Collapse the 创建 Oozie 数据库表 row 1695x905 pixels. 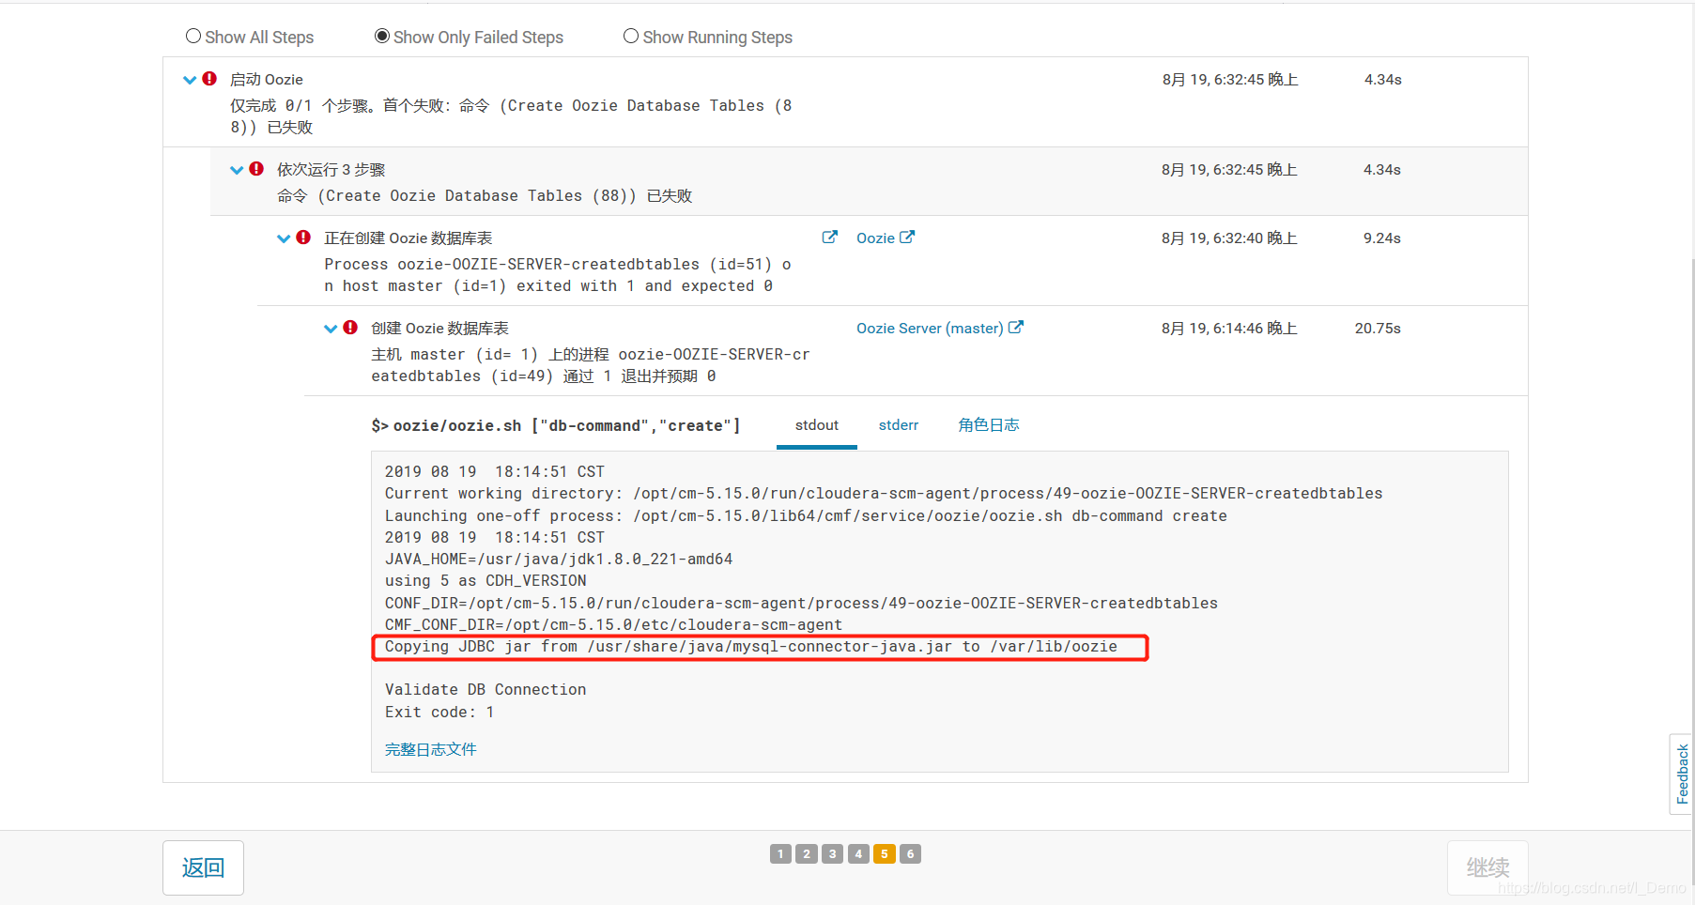pos(331,329)
